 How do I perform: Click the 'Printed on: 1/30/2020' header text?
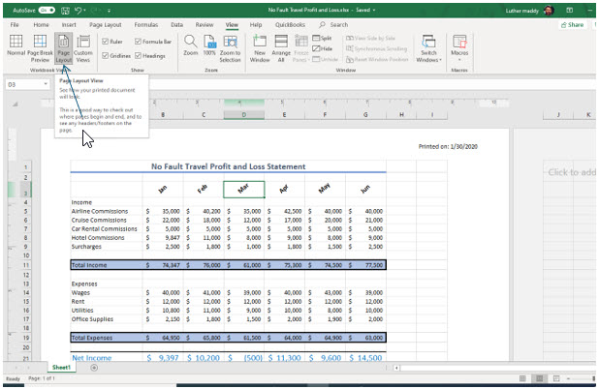click(x=448, y=146)
